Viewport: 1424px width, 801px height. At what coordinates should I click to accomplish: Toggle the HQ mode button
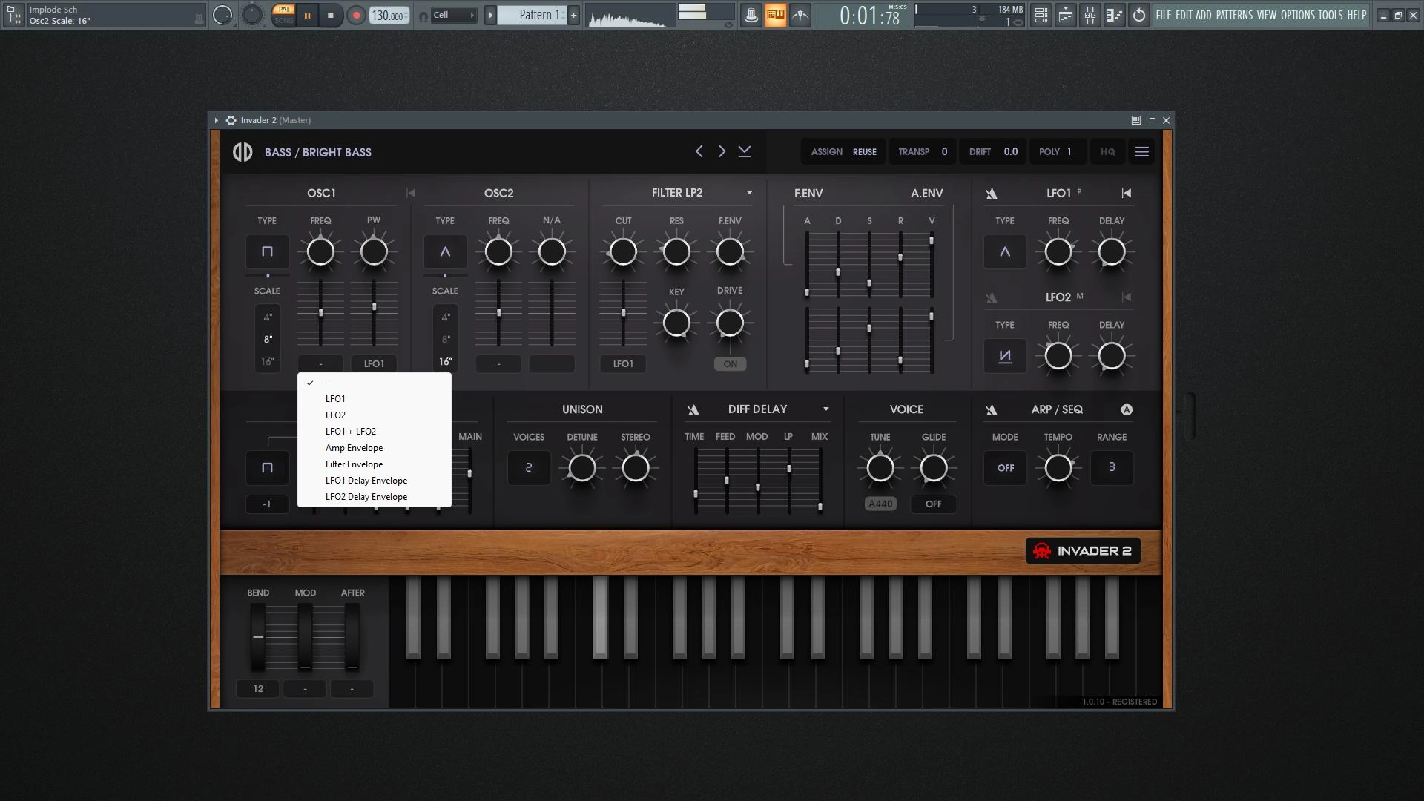pos(1107,152)
